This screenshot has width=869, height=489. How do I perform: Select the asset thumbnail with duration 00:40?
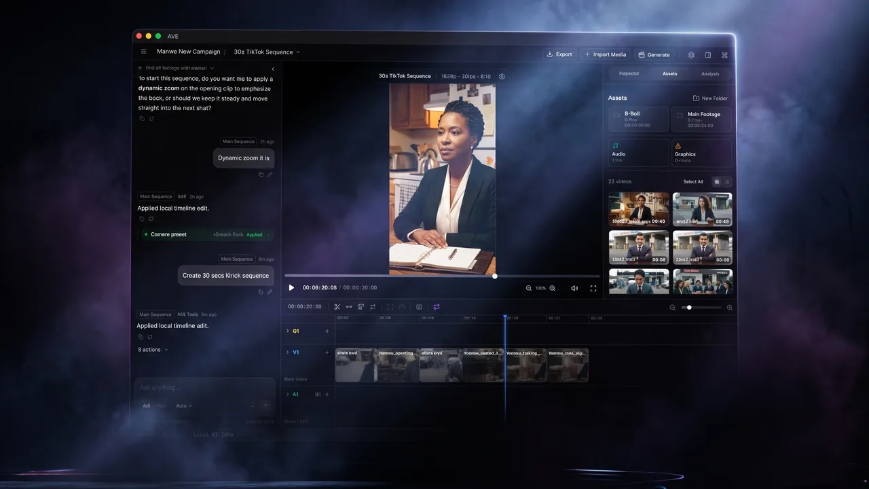pyautogui.click(x=639, y=209)
